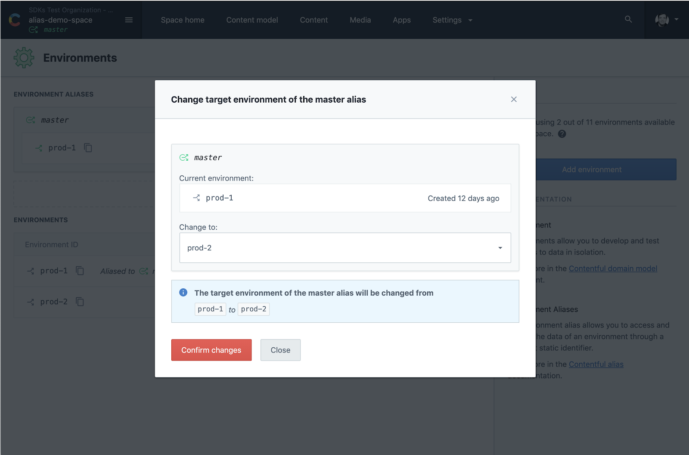Open the Contentful alias link
The height and width of the screenshot is (455, 689).
click(596, 364)
